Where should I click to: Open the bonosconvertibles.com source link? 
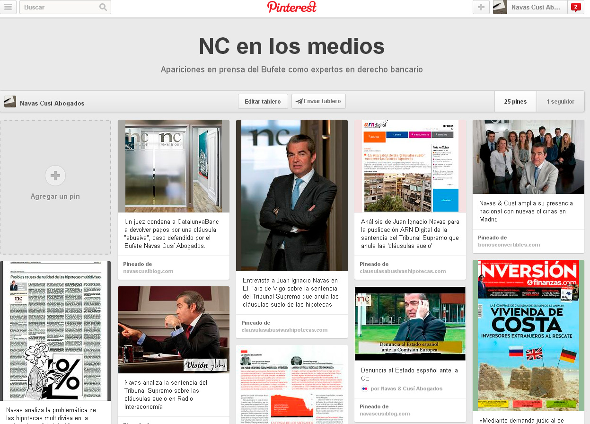point(509,245)
